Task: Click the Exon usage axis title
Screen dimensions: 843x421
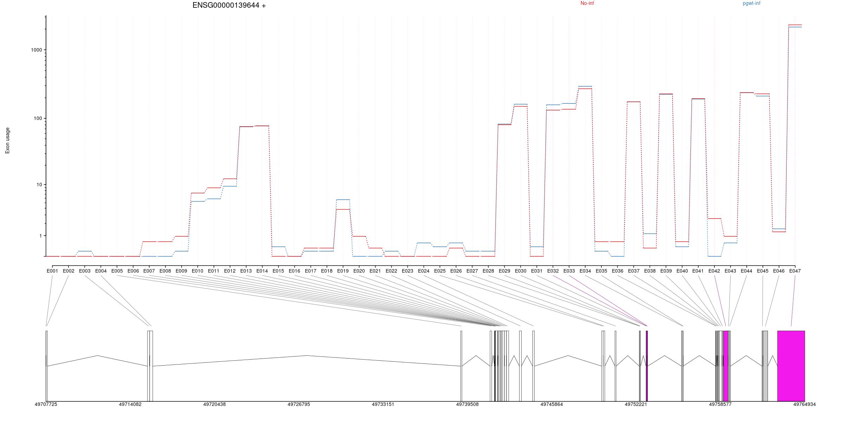Action: tap(7, 140)
